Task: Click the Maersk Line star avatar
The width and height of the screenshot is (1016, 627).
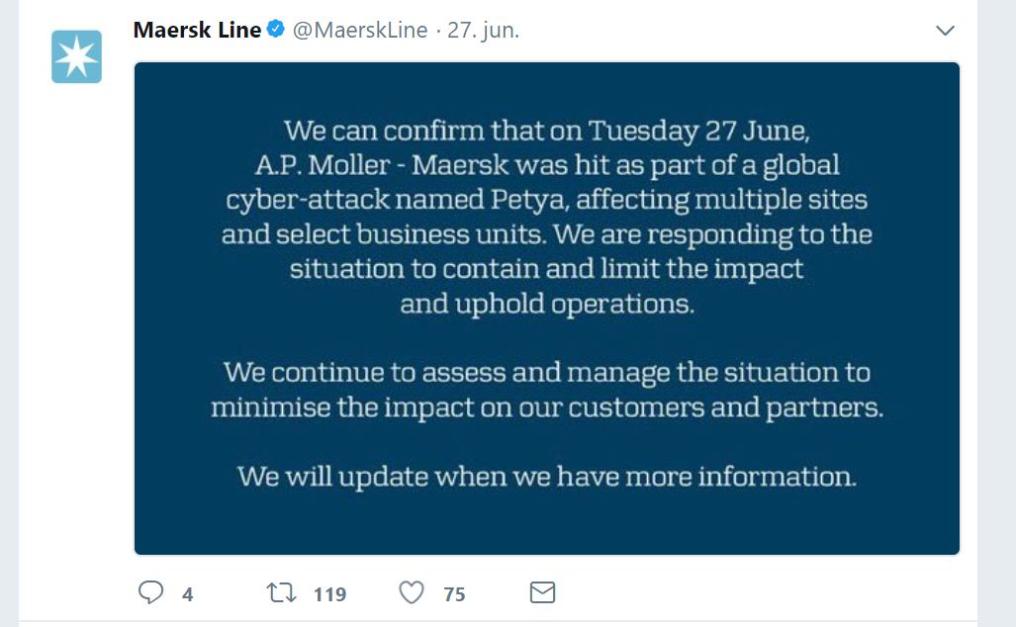Action: click(x=76, y=57)
